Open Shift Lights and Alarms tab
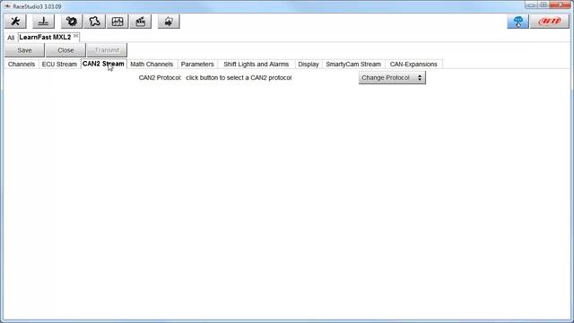Screen dimensions: 574x323 coord(257,64)
